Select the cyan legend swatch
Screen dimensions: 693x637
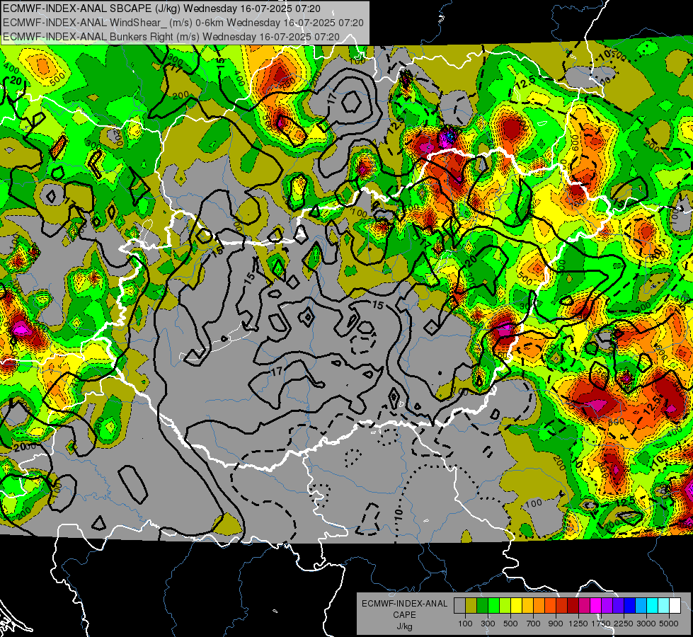(x=653, y=606)
